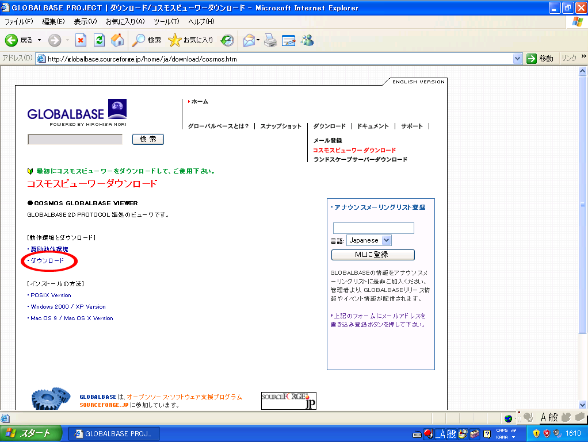Click the Forward arrow button
588x442 pixels.
(x=55, y=40)
